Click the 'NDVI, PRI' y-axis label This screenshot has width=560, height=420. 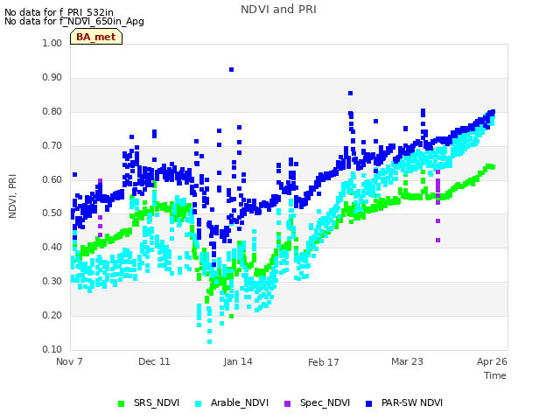pyautogui.click(x=12, y=196)
